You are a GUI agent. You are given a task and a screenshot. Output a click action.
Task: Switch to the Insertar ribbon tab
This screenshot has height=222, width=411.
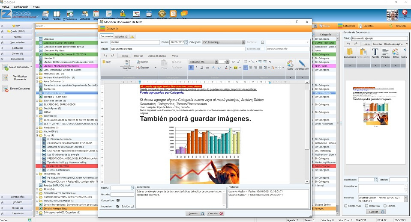point(138,56)
